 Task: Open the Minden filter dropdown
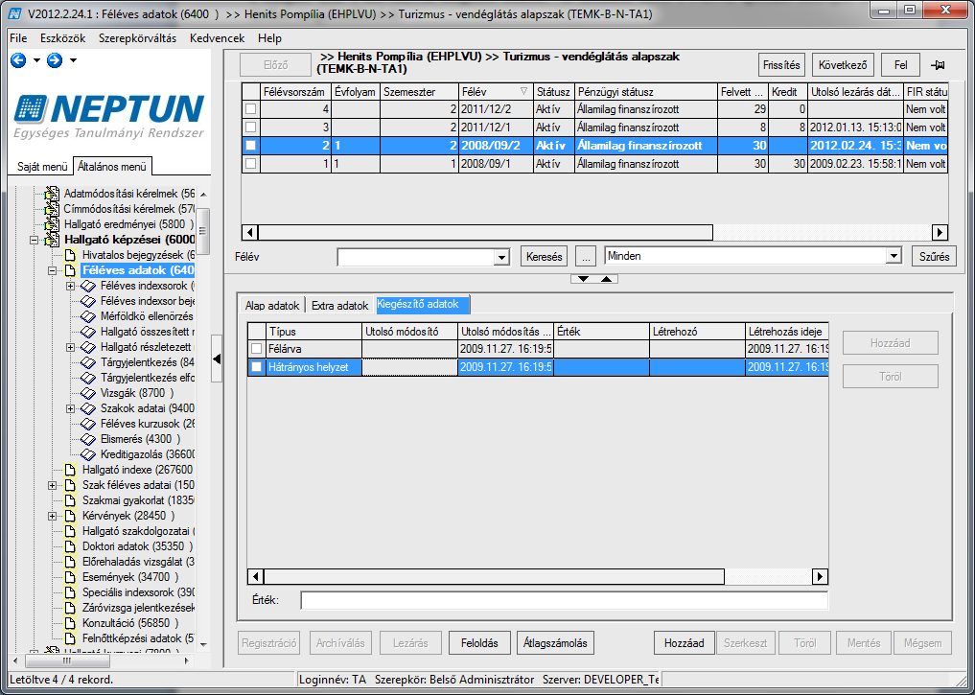coord(894,256)
